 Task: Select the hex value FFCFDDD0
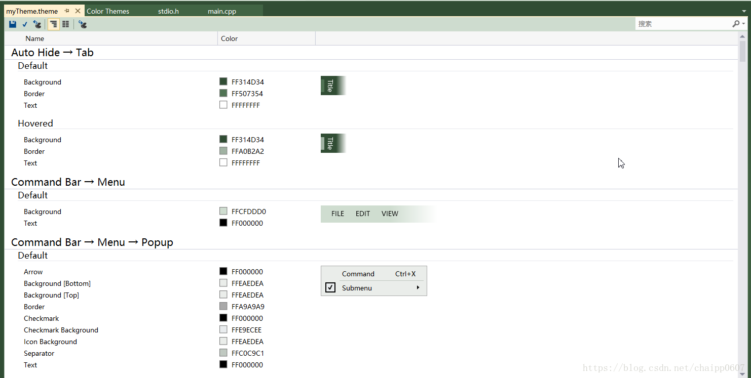(x=249, y=212)
